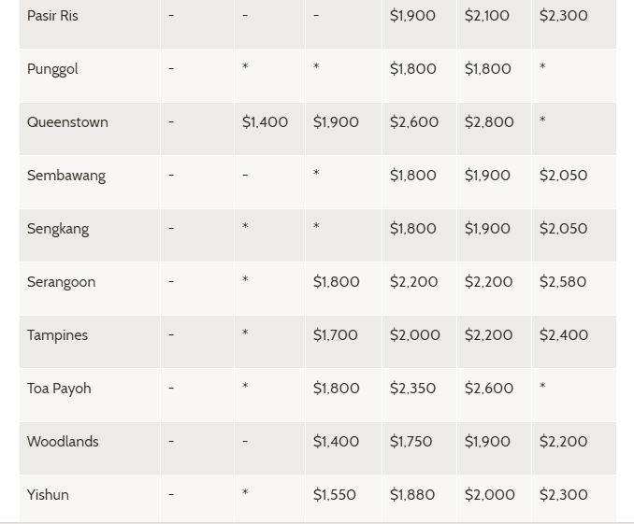The height and width of the screenshot is (524, 634).
Task: Select the Toa Payoh row label
Action: click(x=59, y=389)
